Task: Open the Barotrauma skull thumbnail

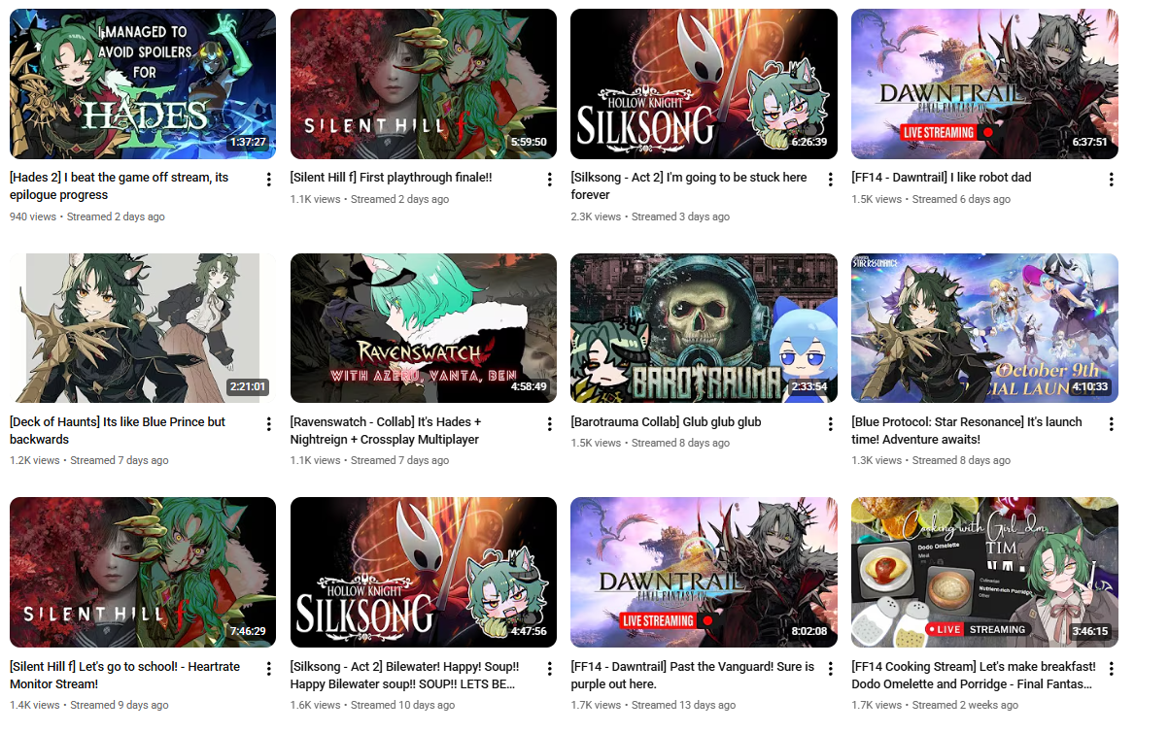Action: (x=704, y=328)
